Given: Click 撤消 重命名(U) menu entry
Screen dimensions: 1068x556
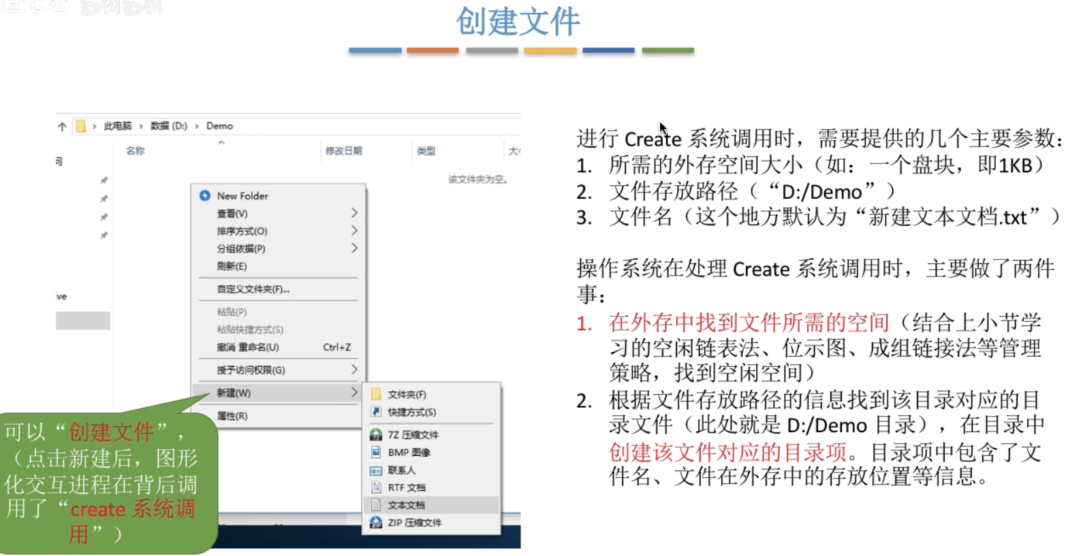Looking at the screenshot, I should click(x=248, y=347).
